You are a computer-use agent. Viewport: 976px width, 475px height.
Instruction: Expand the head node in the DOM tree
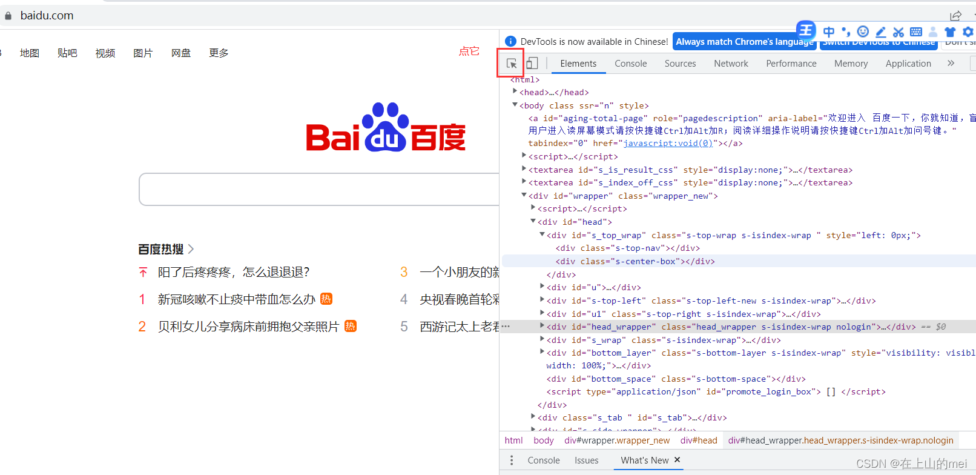(x=515, y=91)
